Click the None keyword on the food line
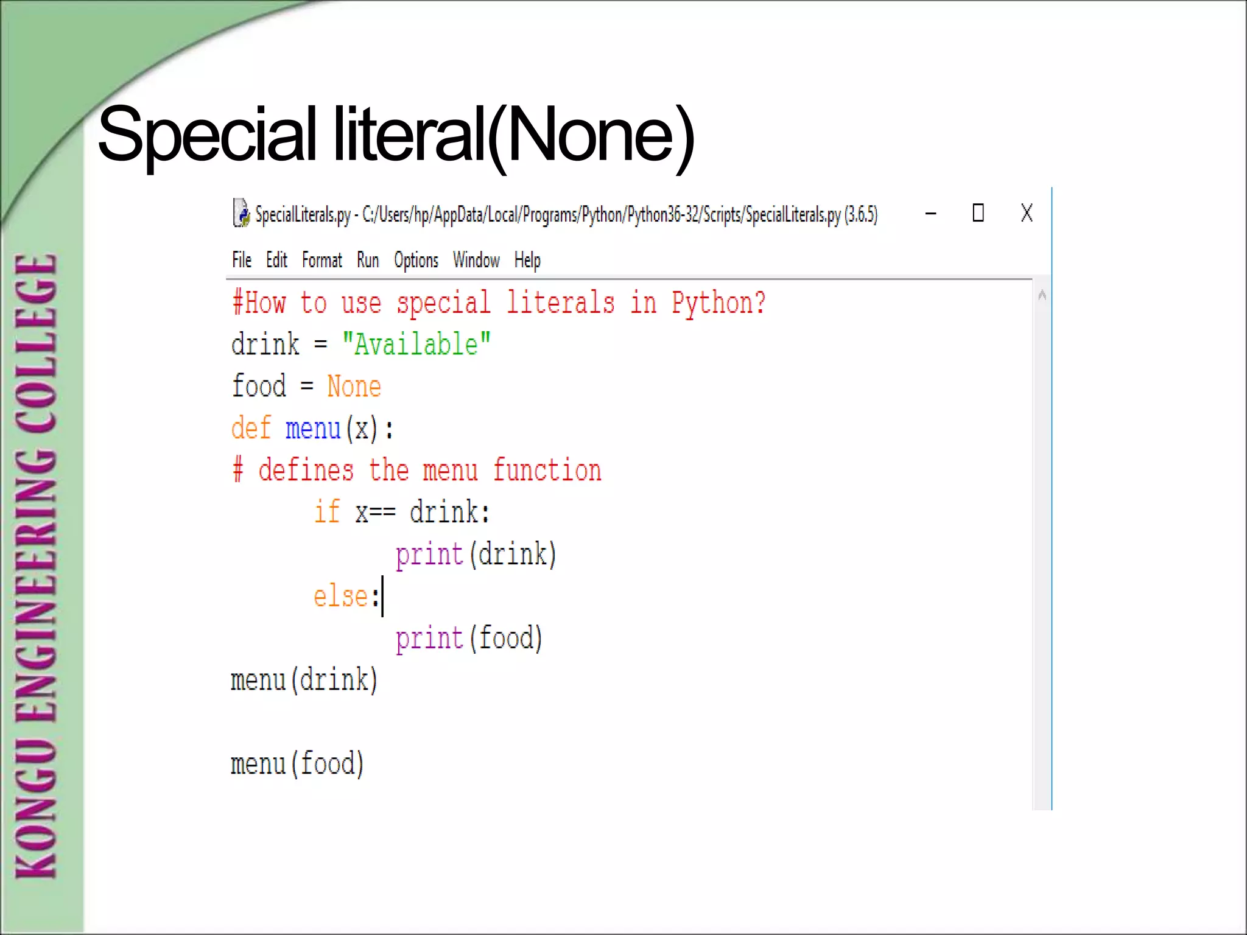The width and height of the screenshot is (1247, 935). click(354, 387)
